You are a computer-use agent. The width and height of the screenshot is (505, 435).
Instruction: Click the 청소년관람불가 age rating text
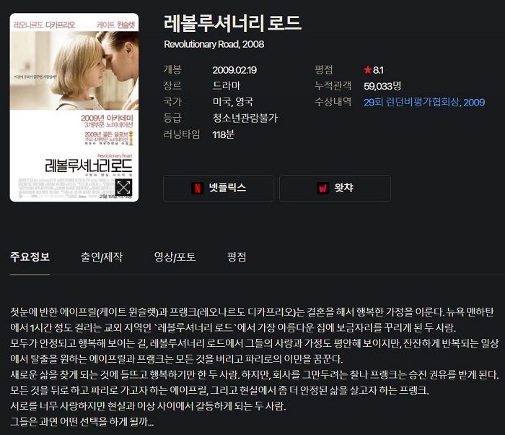tap(245, 118)
